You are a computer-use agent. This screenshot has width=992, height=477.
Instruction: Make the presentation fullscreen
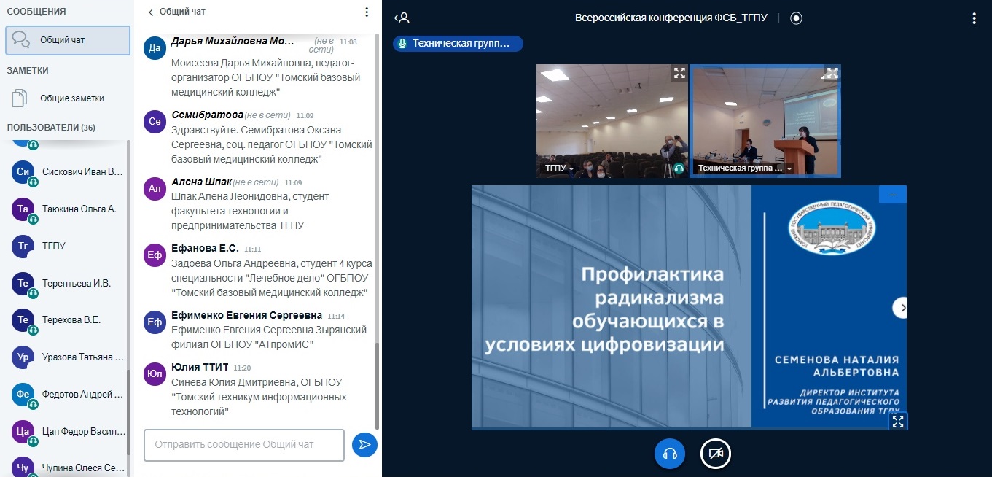pos(898,421)
